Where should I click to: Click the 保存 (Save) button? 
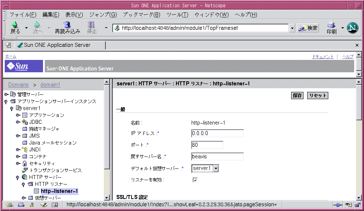point(297,96)
